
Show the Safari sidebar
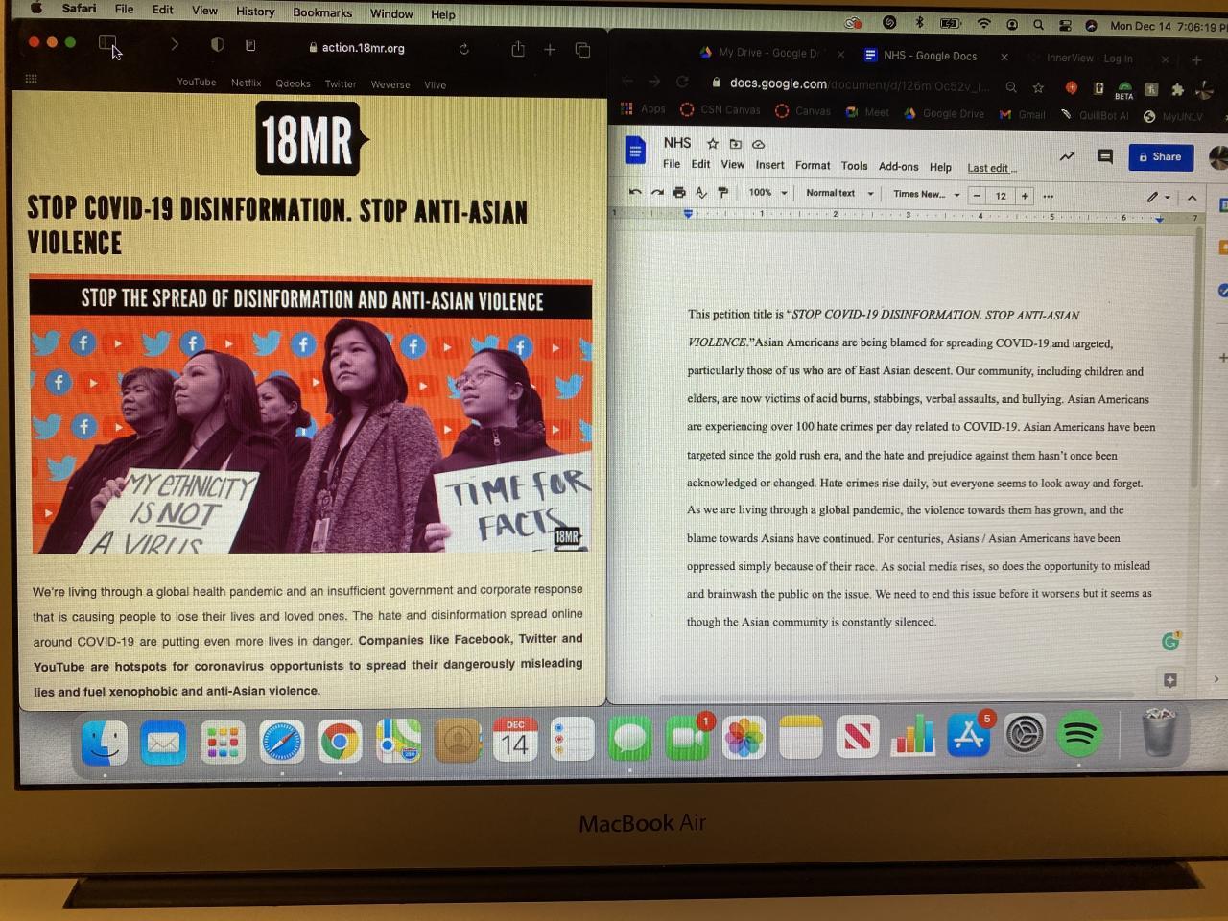pyautogui.click(x=107, y=44)
